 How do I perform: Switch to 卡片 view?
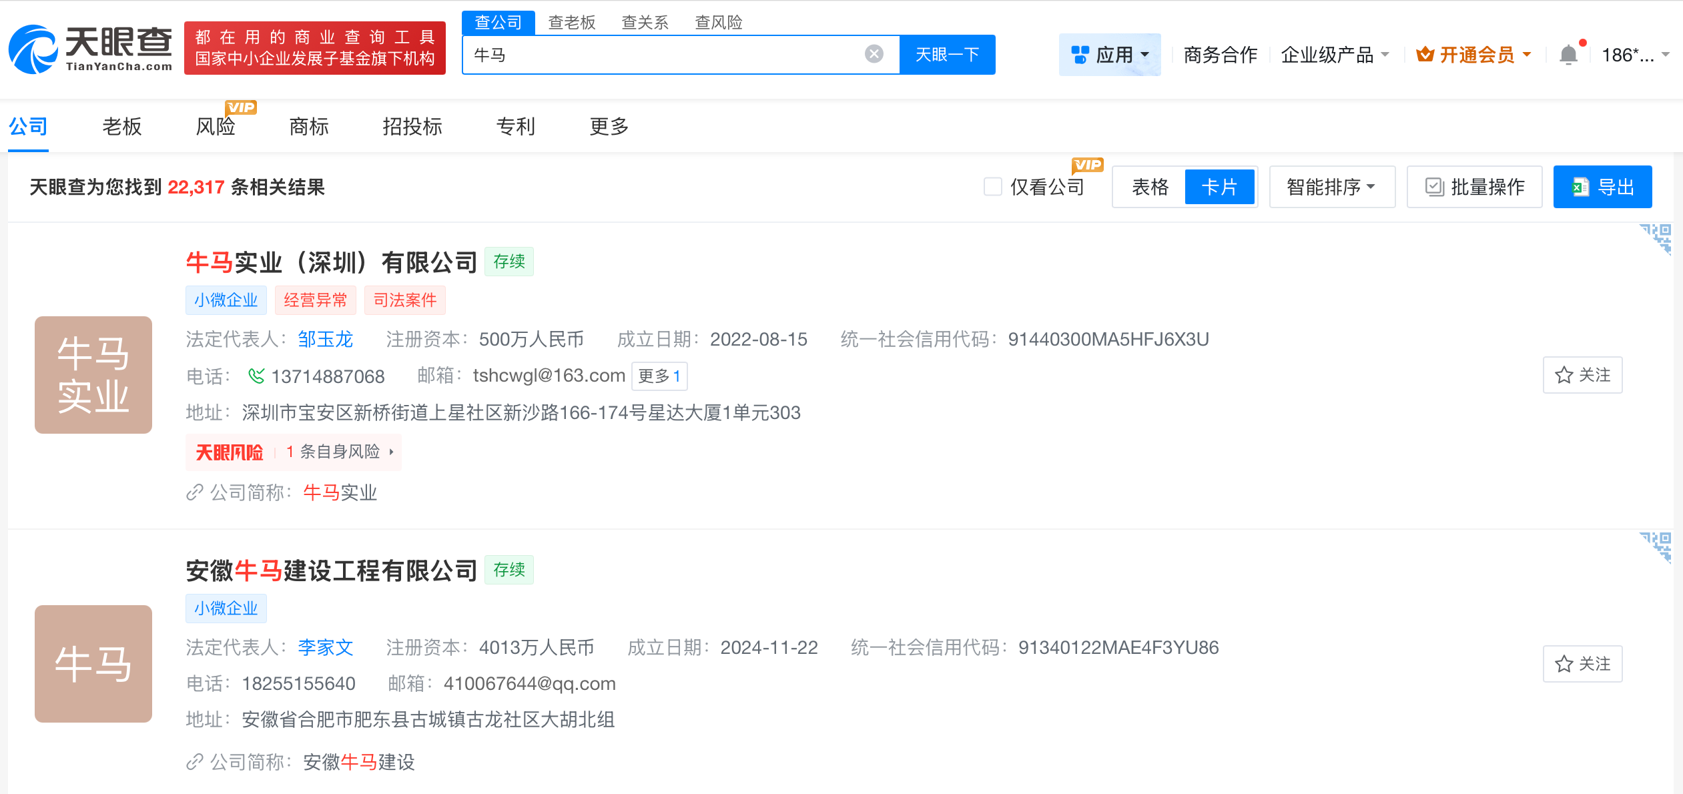(1219, 187)
